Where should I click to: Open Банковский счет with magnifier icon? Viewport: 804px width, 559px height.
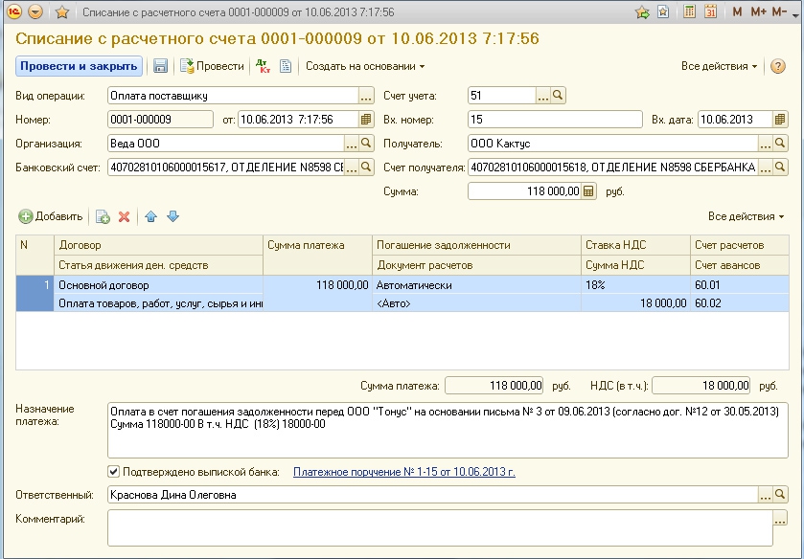(x=366, y=168)
